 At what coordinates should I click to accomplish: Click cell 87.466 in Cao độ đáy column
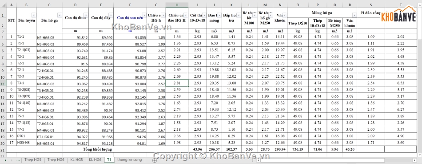[x=101, y=44]
